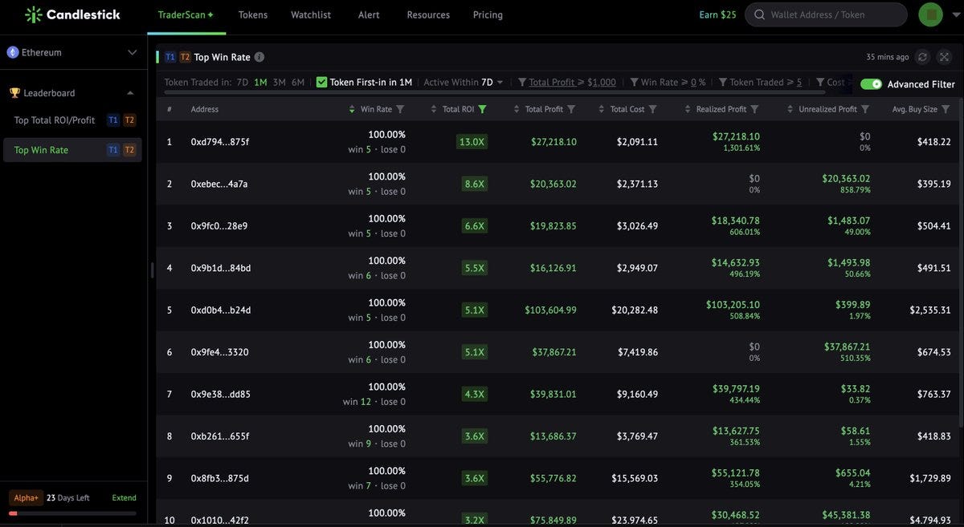
Task: Go to the Pricing menu item
Action: point(488,14)
